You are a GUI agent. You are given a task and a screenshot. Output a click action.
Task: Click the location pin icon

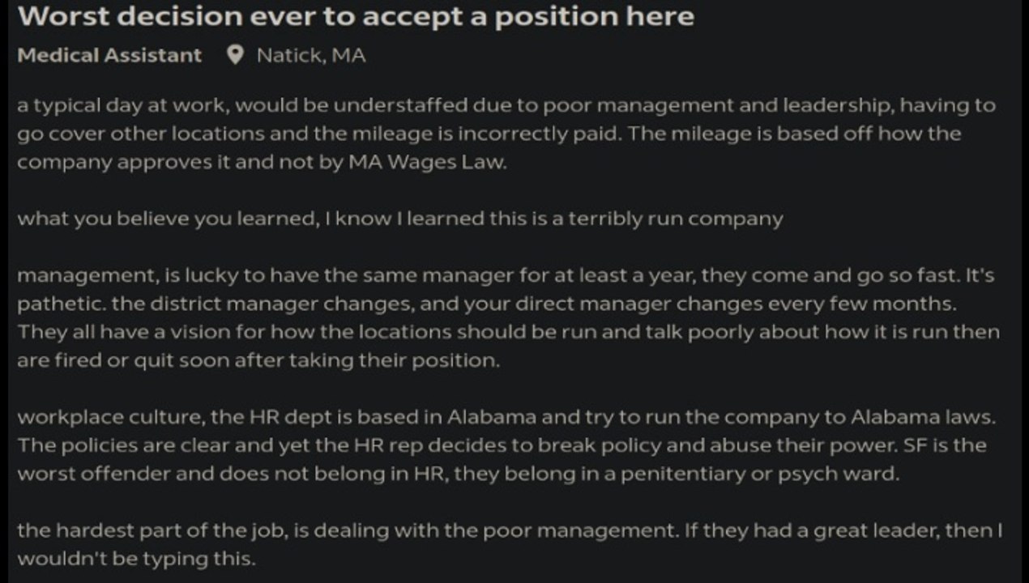tap(235, 55)
